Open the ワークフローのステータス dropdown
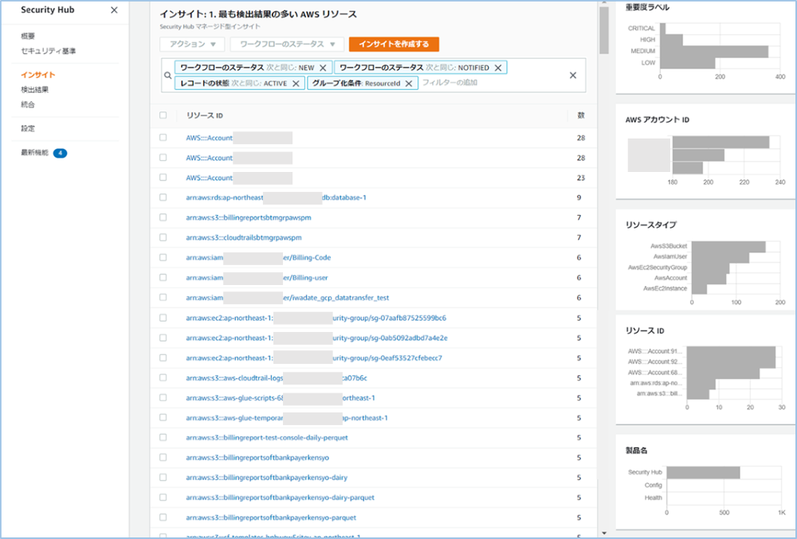Screen dimensions: 797x539 point(287,44)
